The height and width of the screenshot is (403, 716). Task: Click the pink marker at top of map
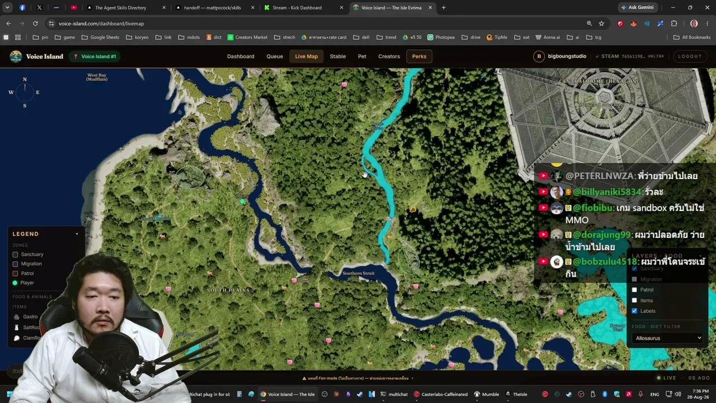(344, 85)
